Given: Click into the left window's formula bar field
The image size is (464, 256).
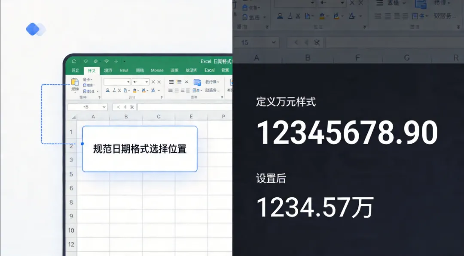Looking at the screenshot, I should pos(185,107).
